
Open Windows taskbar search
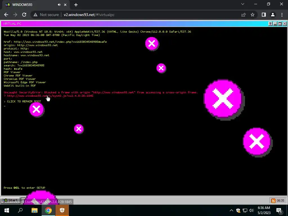(x=20, y=210)
